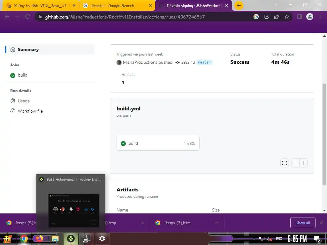Viewport: 327px width, 245px height.
Task: Open downloaded items (3).htm file
Action: (177, 223)
